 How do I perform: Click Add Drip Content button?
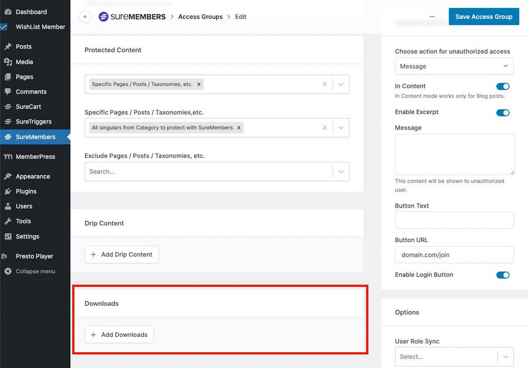[x=121, y=255]
